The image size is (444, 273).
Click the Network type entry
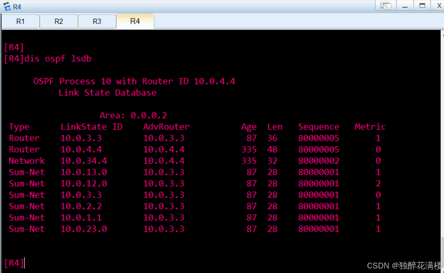click(26, 161)
